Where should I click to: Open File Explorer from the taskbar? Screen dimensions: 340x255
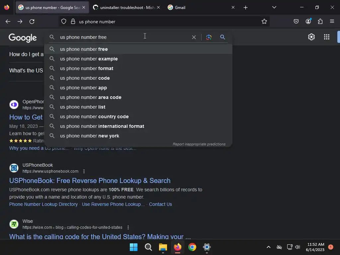pyautogui.click(x=163, y=247)
